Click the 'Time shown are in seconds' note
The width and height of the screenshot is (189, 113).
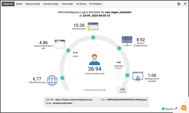coord(94,90)
